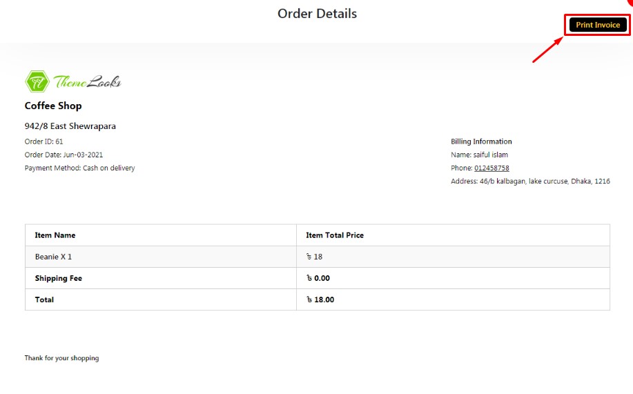Screen dimensions: 633x394
Task: Click the order total amount 18.00
Action: (320, 299)
